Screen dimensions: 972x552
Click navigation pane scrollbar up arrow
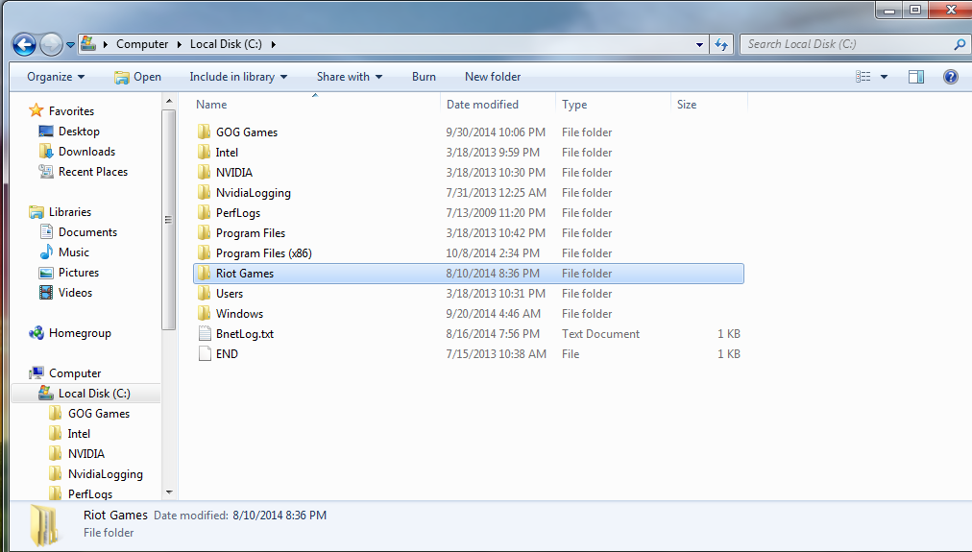click(169, 101)
